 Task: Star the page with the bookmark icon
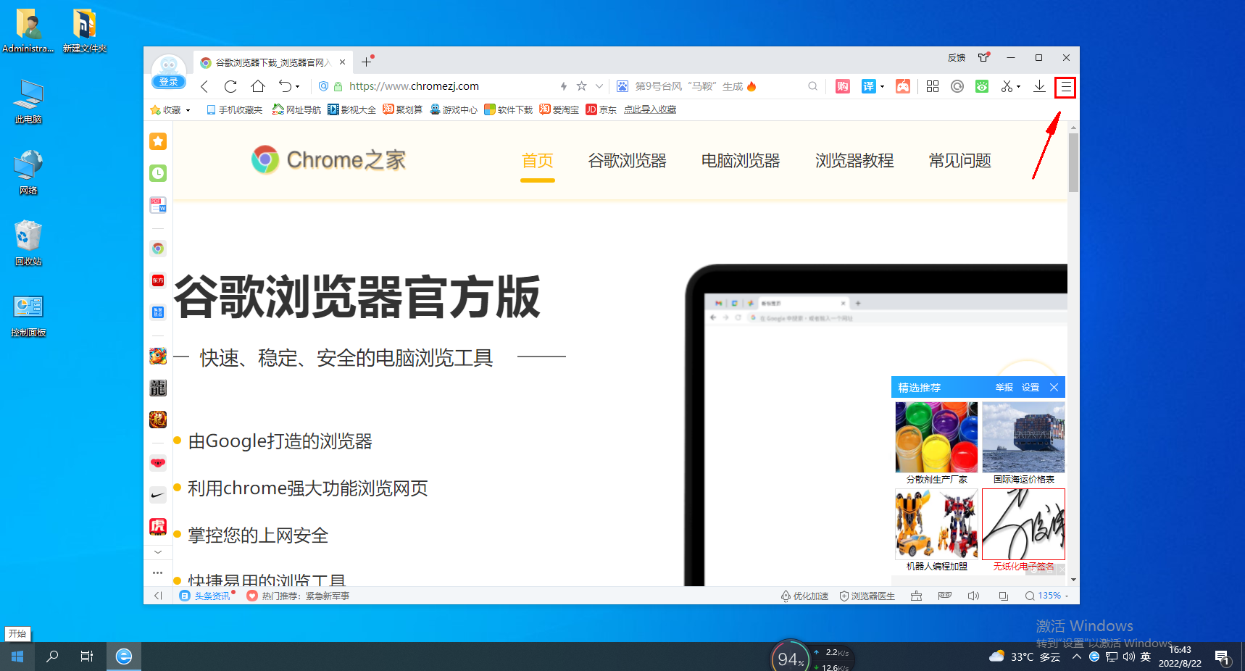point(581,86)
